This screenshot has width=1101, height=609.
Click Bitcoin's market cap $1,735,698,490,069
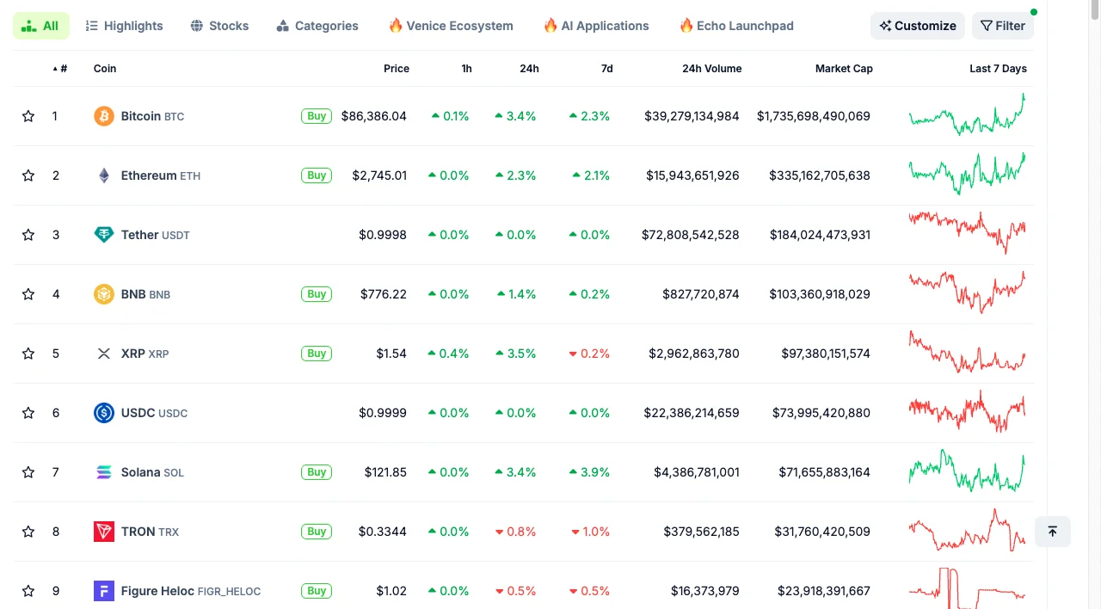coord(814,116)
